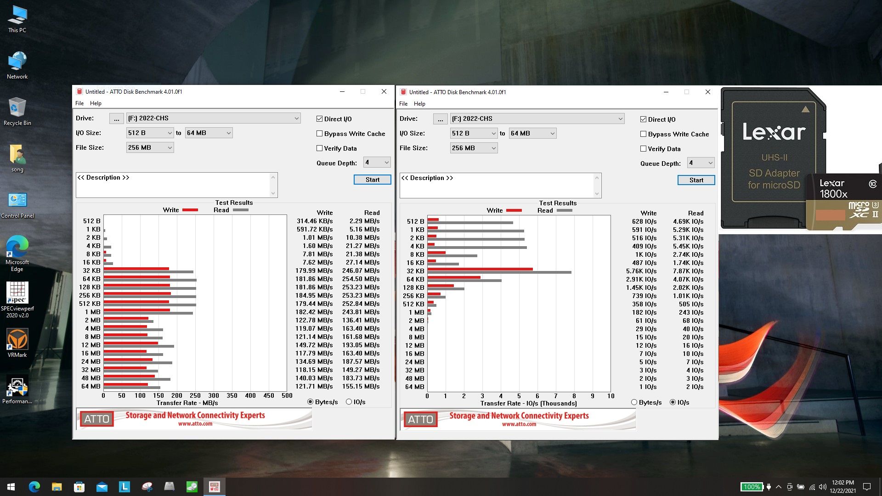Open Help menu in right ATTO window
882x496 pixels.
tap(419, 104)
